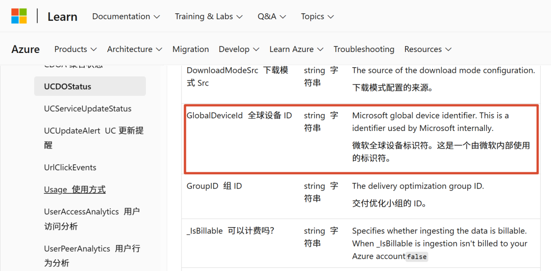Click the DownloadModeSrc column name cell
The height and width of the screenshot is (271, 551).
238,77
